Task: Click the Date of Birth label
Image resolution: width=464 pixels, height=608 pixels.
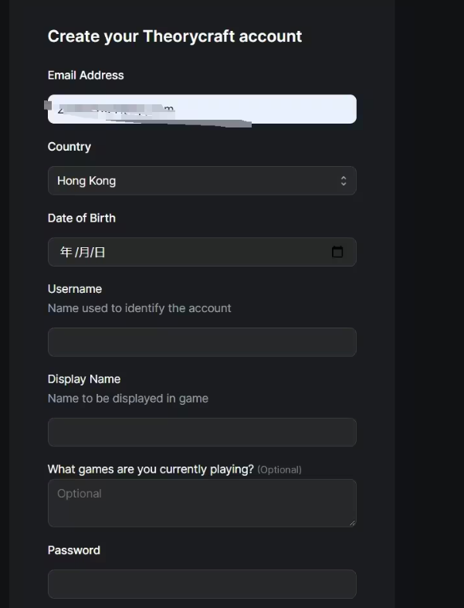Action: [x=81, y=218]
